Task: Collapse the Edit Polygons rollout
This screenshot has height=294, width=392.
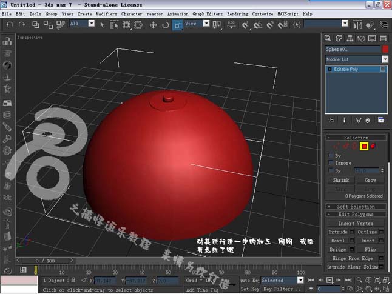Action: 356,215
